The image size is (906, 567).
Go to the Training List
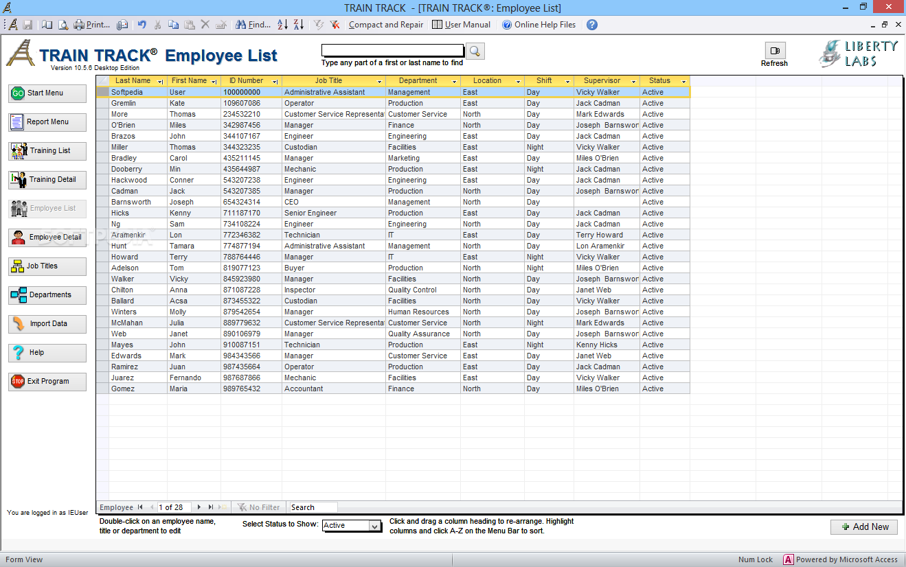[47, 151]
